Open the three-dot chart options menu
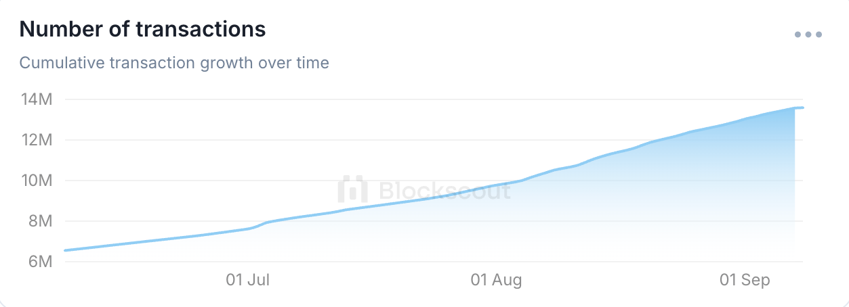This screenshot has width=849, height=307. (x=808, y=34)
